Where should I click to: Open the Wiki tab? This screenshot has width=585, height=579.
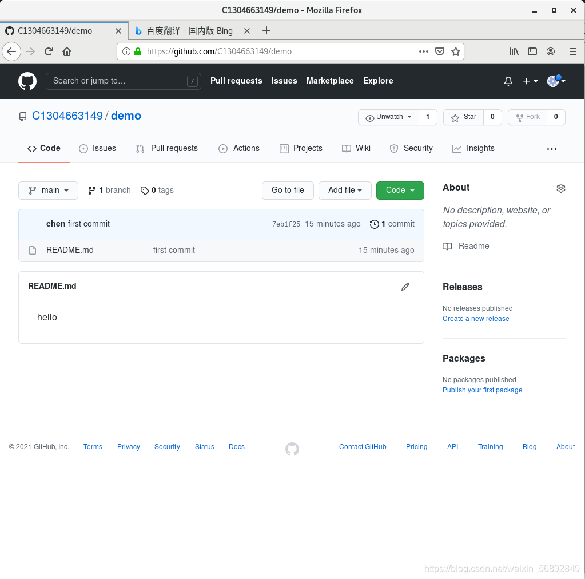(x=356, y=149)
